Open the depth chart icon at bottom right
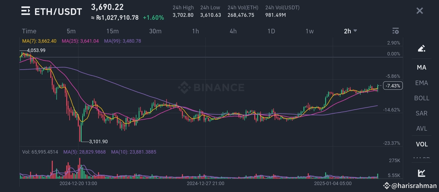This screenshot has width=439, height=192. pos(422,173)
